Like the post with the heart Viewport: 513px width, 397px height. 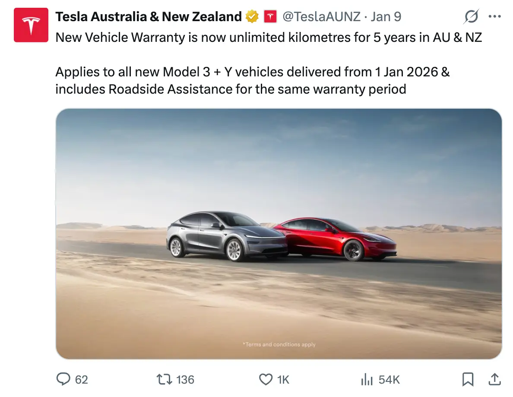(x=265, y=379)
